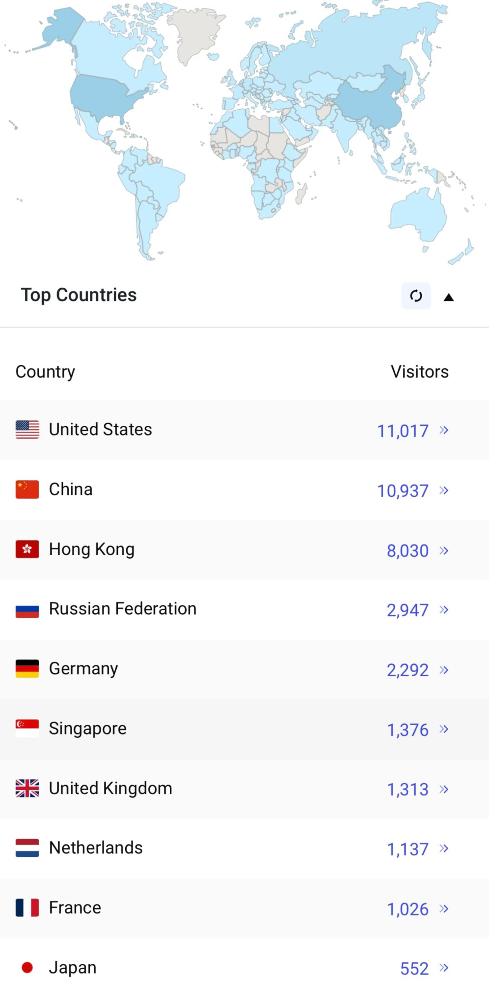Expand France row double chevron
The image size is (489, 999).
[444, 908]
